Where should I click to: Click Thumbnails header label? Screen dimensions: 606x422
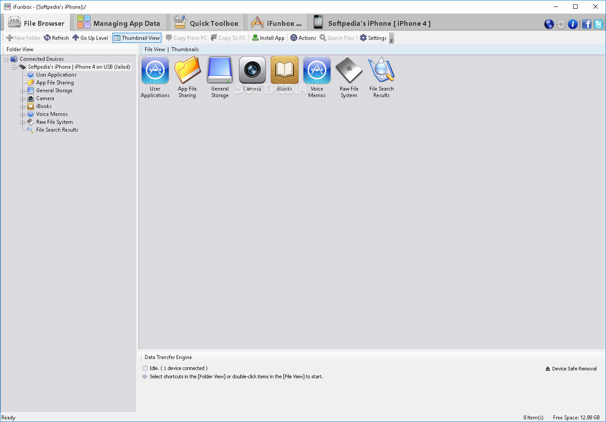click(x=185, y=49)
